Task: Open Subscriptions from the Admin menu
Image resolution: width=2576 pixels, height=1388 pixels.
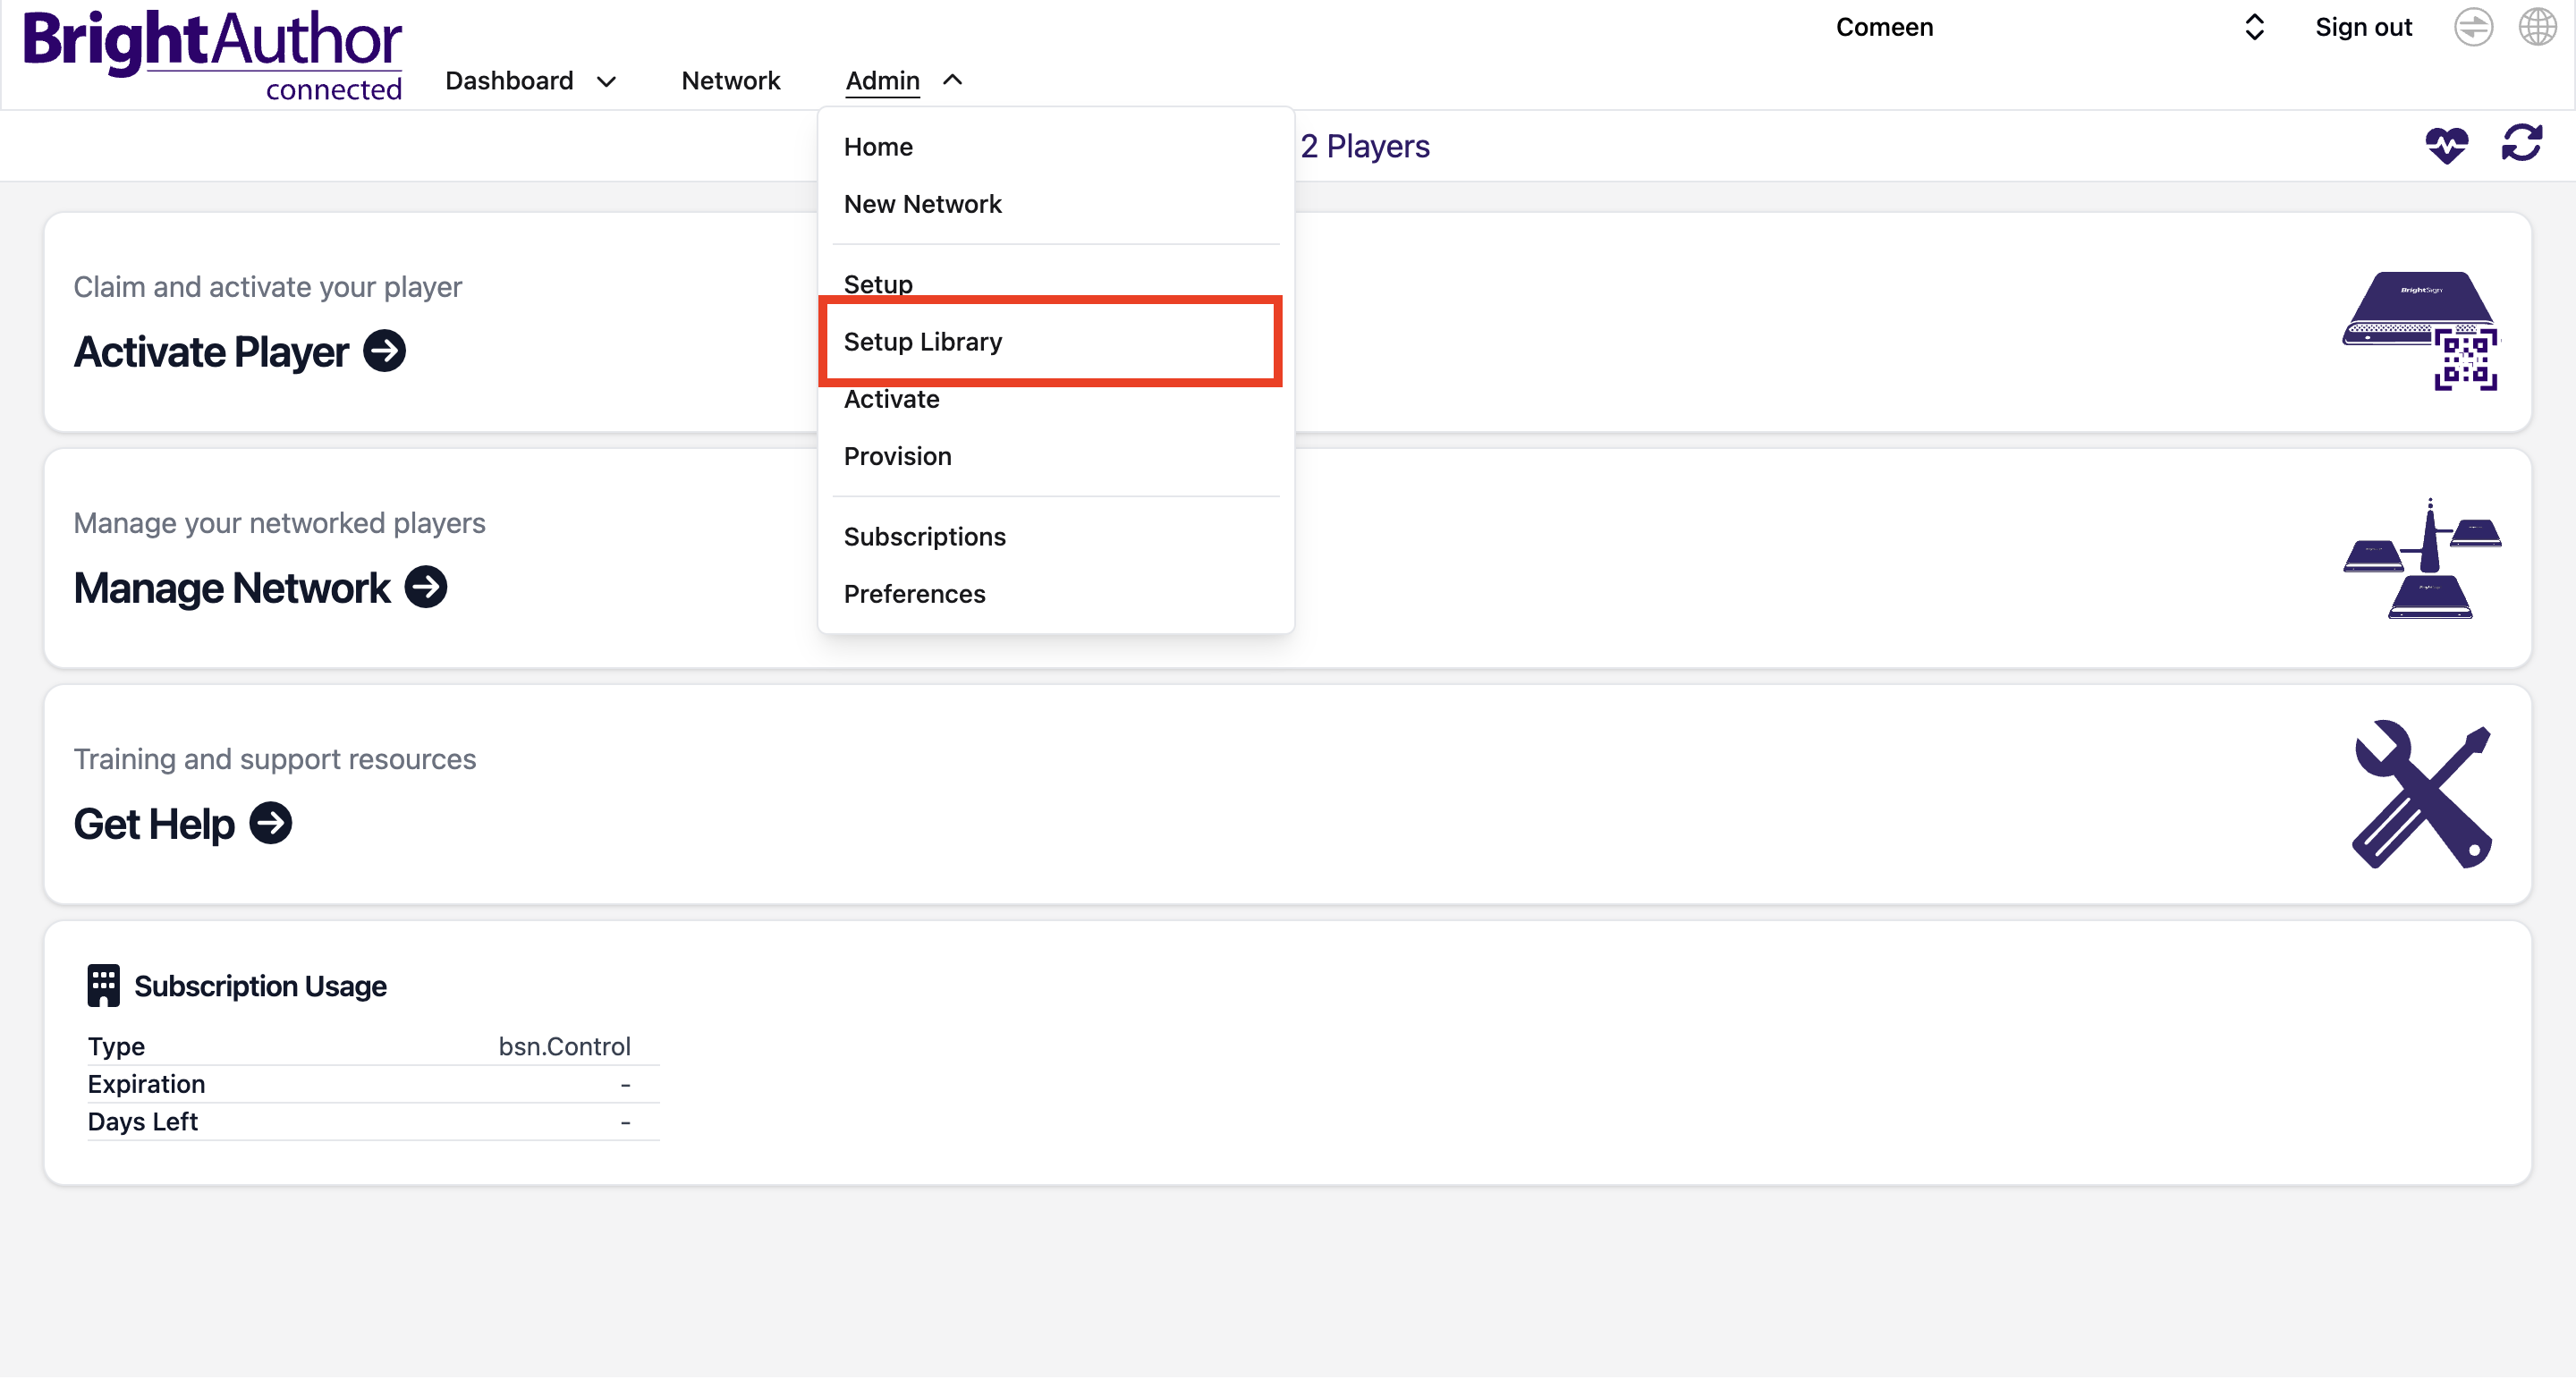Action: [x=924, y=537]
